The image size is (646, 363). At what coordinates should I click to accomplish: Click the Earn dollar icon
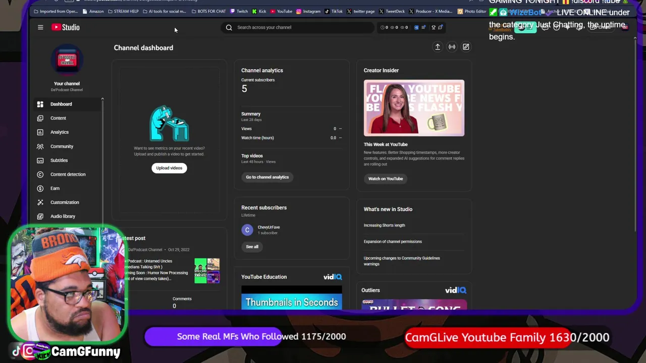pos(40,188)
